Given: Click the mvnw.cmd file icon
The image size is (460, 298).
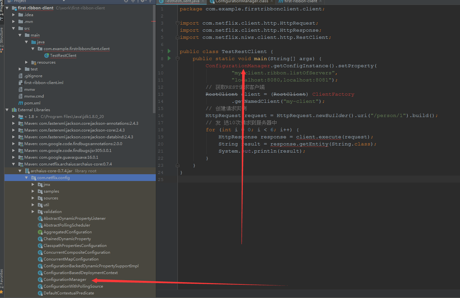Looking at the screenshot, I should click(21, 96).
